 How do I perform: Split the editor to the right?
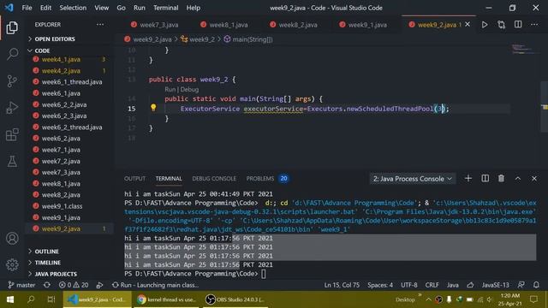518,25
